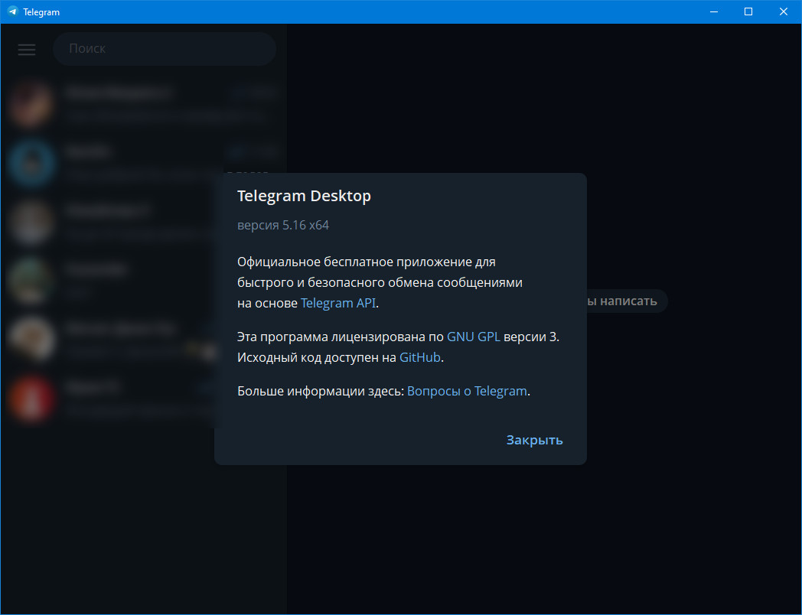Click the partially hidden написать pill
Image resolution: width=802 pixels, height=615 pixels.
628,301
